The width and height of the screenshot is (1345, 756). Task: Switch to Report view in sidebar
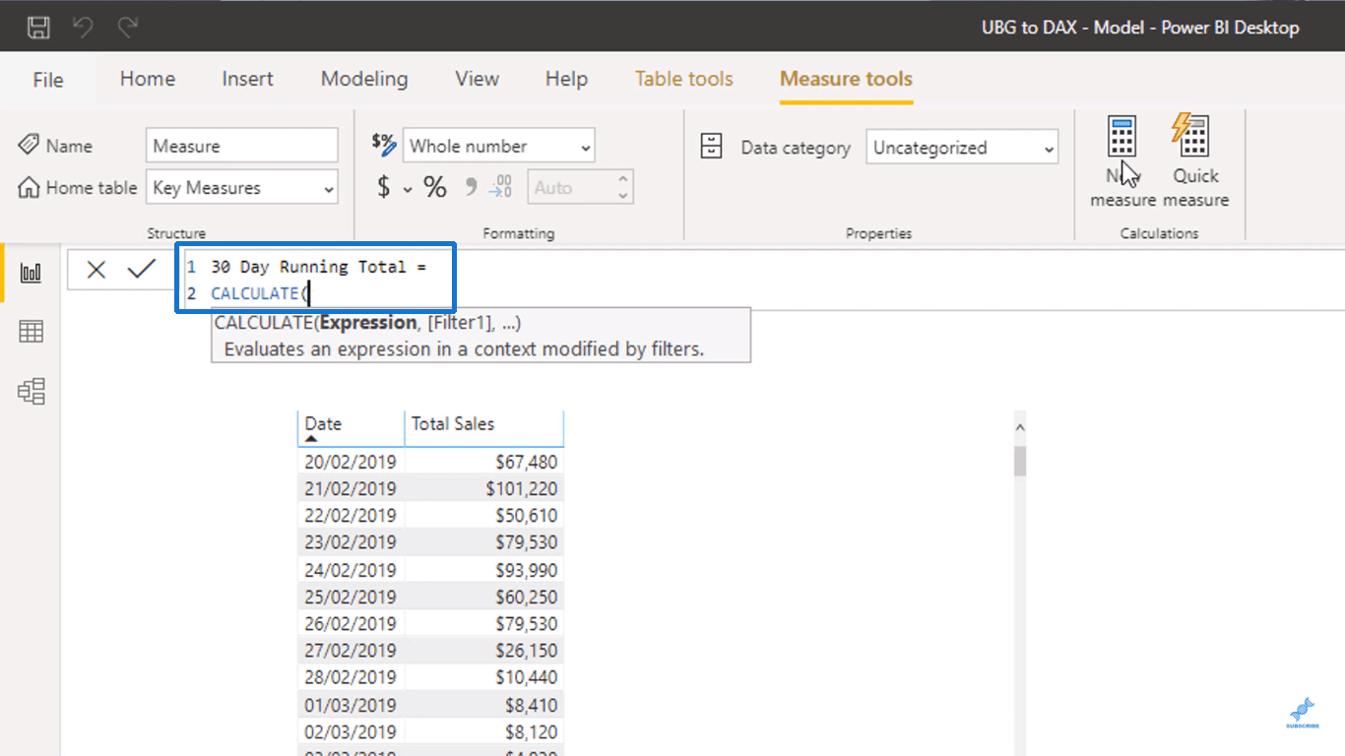(32, 273)
